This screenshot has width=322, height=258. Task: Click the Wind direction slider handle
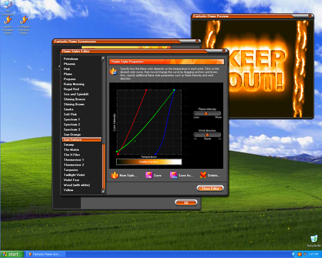pyautogui.click(x=208, y=135)
